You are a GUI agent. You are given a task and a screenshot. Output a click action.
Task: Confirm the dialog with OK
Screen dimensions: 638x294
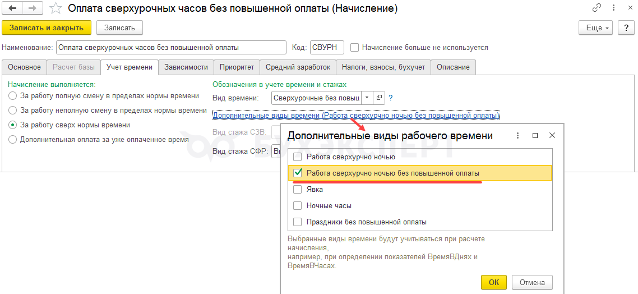pos(493,282)
